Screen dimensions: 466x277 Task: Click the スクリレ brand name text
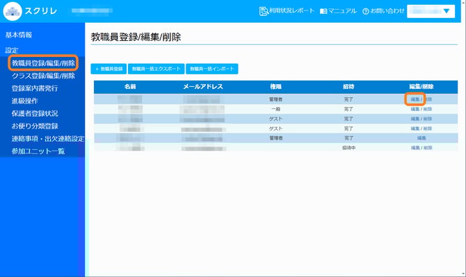point(41,11)
